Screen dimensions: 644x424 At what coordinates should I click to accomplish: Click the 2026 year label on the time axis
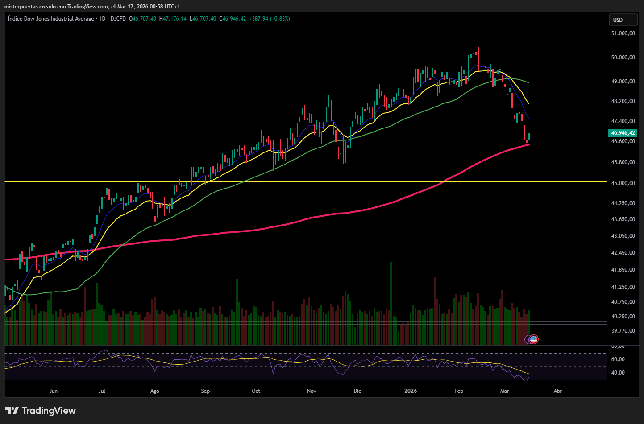411,391
